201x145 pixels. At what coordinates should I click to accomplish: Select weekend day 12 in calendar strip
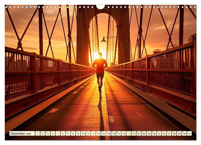(93, 133)
